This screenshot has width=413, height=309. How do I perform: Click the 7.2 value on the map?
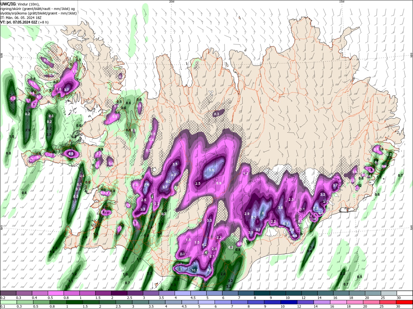(x=316, y=209)
